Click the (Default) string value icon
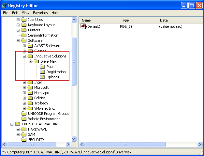This screenshot has height=156, width=204. click(83, 26)
